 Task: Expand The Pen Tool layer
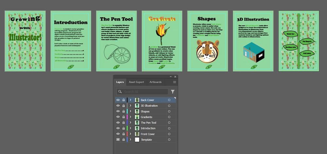coord(130,123)
